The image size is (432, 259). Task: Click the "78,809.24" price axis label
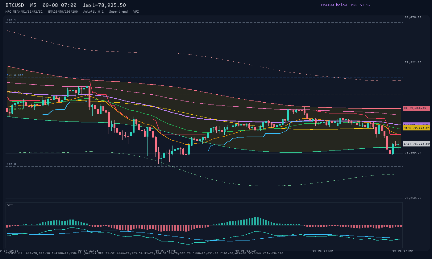click(x=413, y=153)
